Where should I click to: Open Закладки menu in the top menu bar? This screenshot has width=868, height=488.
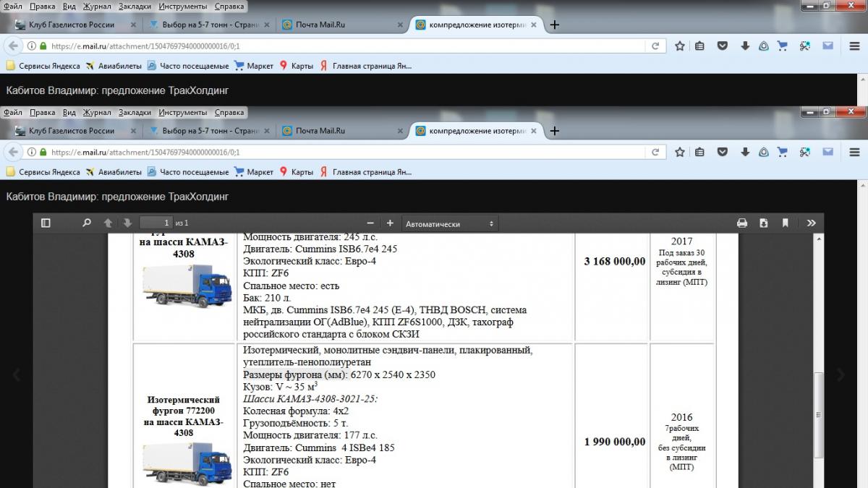[135, 6]
